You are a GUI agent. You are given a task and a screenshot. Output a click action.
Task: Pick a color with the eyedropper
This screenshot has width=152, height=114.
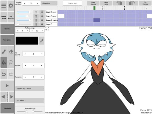click(x=42, y=41)
